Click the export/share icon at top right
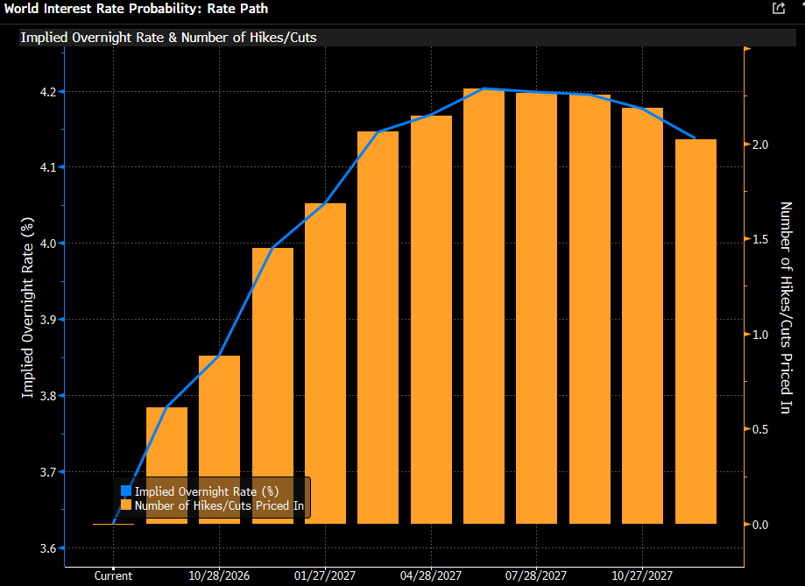This screenshot has height=586, width=805. tap(779, 8)
